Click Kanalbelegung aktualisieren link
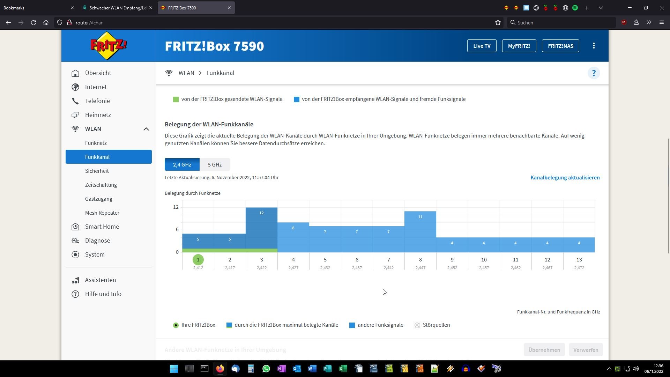 tap(565, 177)
